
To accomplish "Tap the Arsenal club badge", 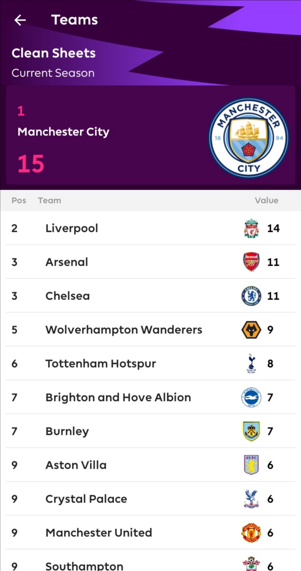I will (251, 262).
